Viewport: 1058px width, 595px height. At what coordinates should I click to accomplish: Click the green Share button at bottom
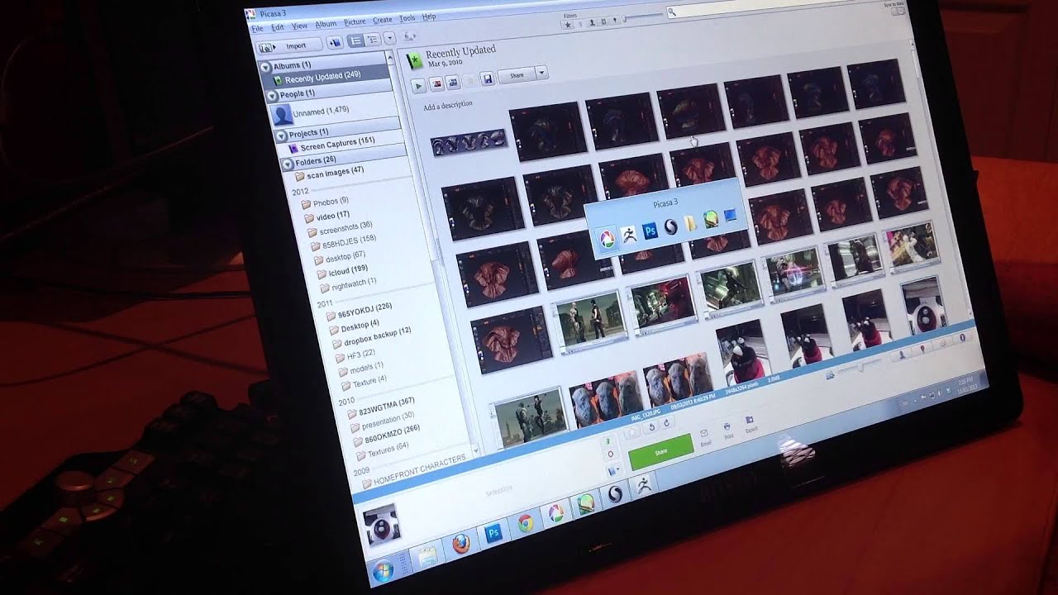tap(661, 452)
